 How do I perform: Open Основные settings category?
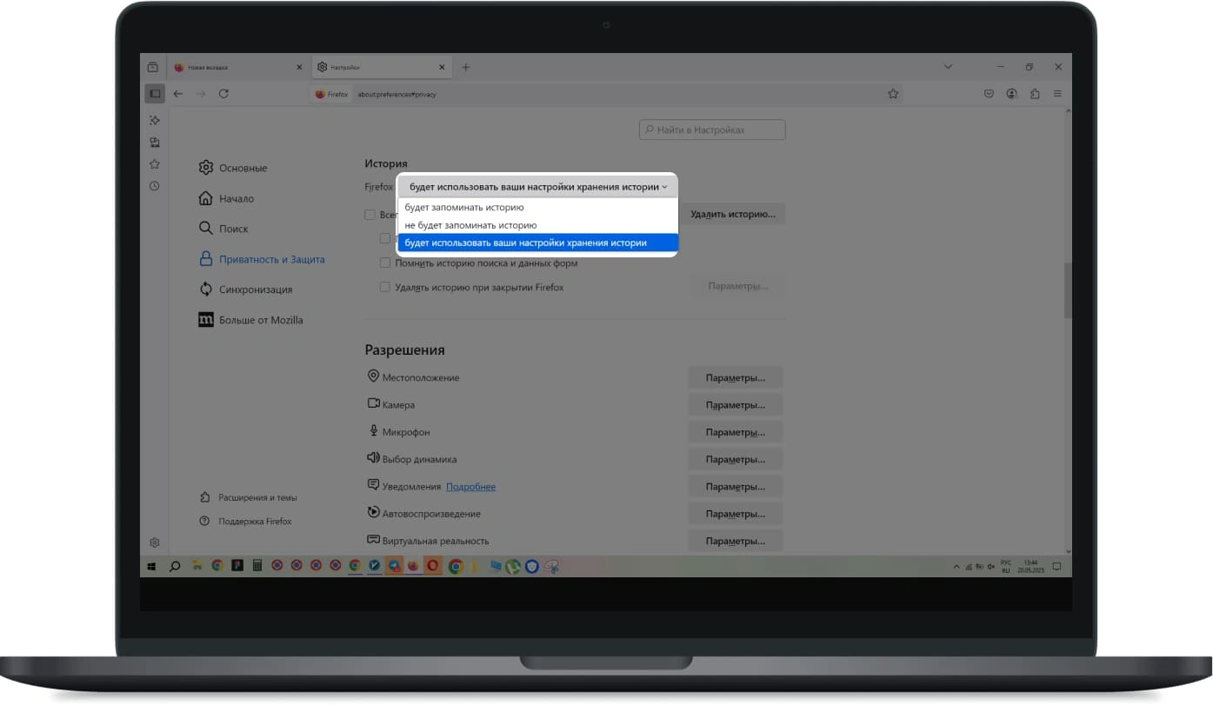pos(233,168)
